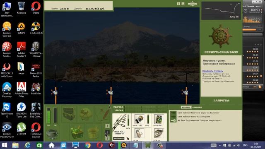
Task: Click the event log shark catch message
Action: point(198,113)
